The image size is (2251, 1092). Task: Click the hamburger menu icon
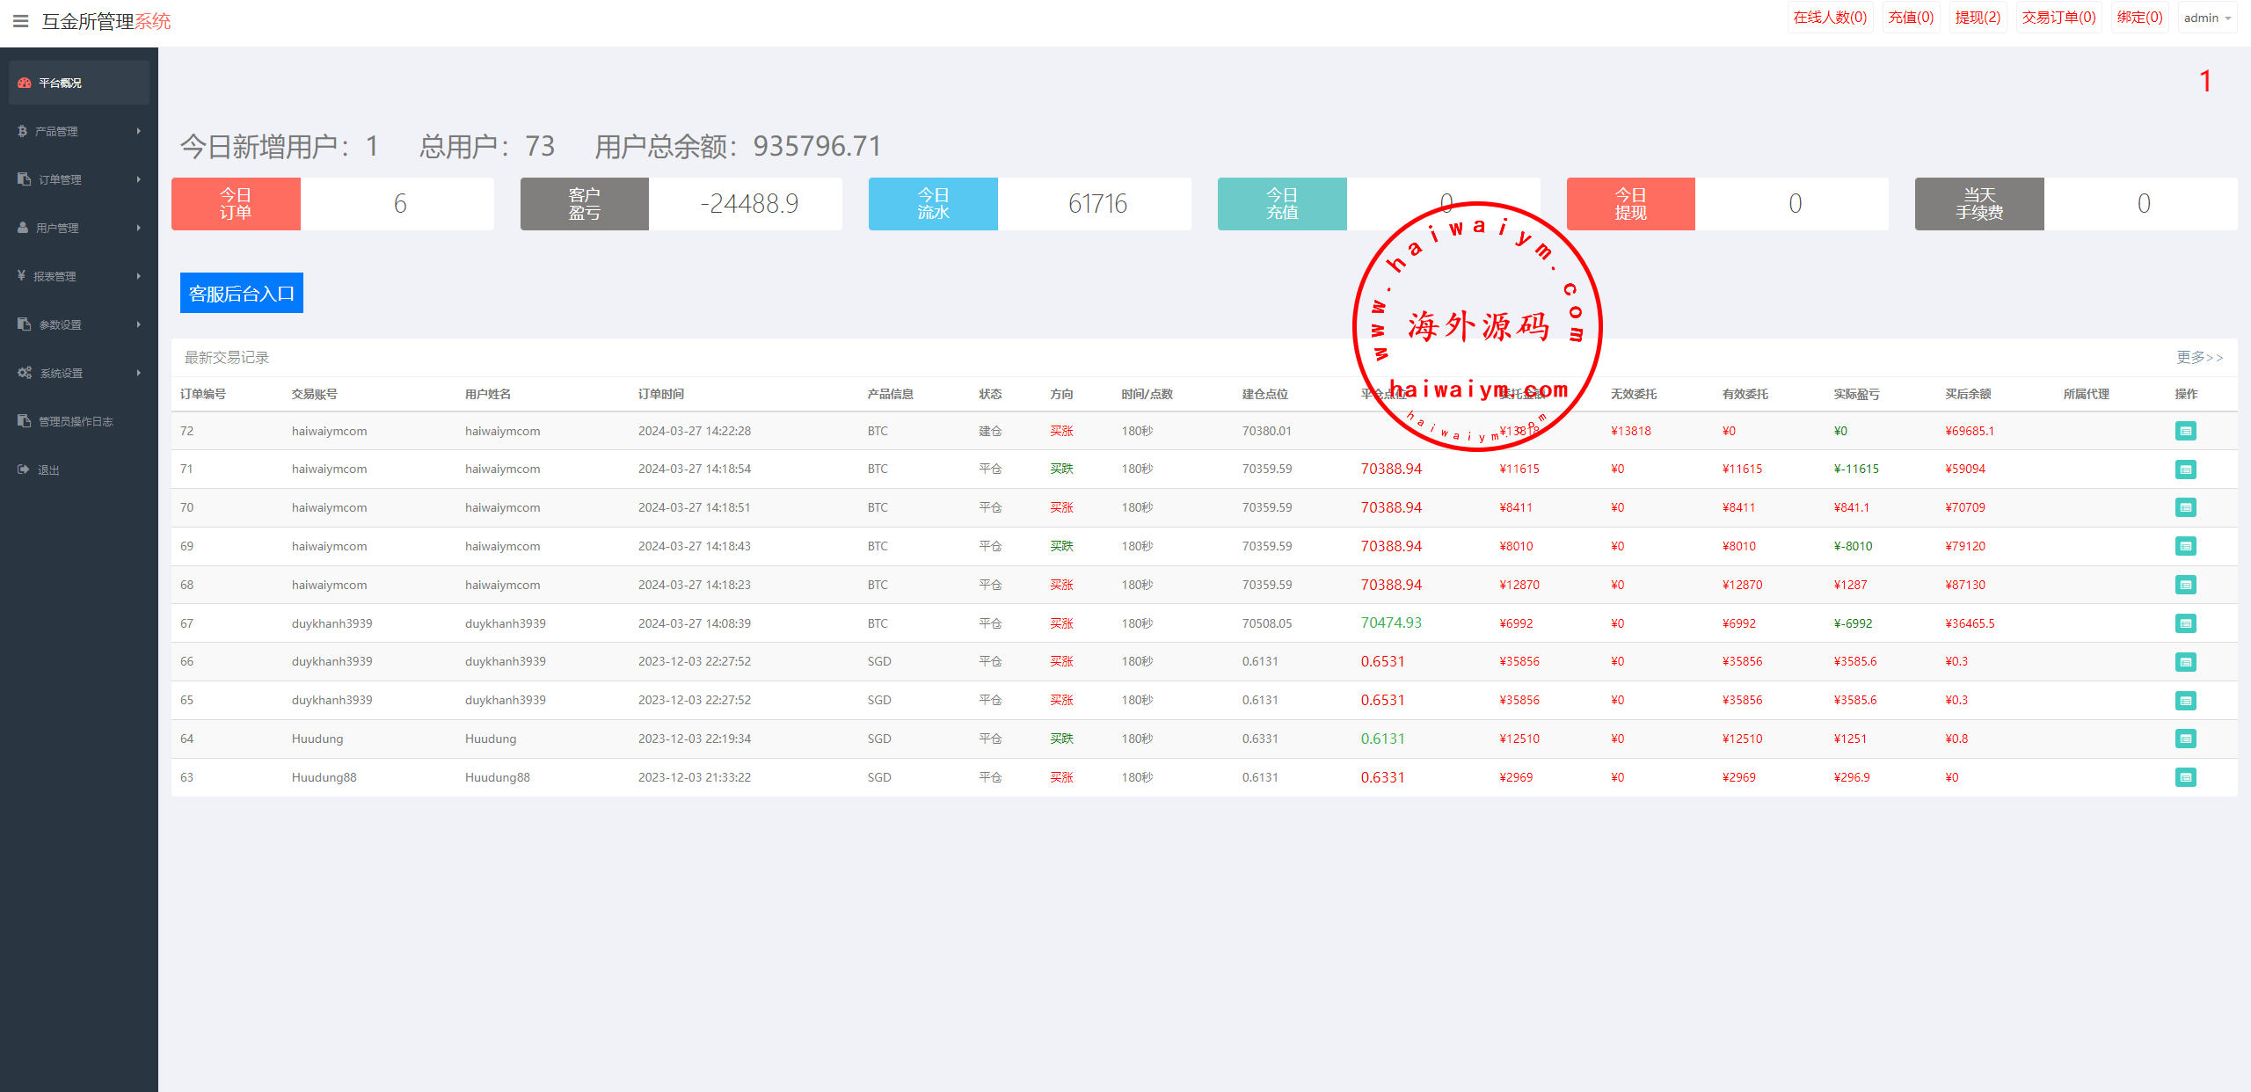20,20
